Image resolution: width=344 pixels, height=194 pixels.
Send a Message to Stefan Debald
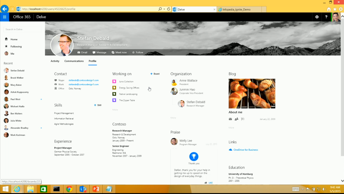pos(99,52)
